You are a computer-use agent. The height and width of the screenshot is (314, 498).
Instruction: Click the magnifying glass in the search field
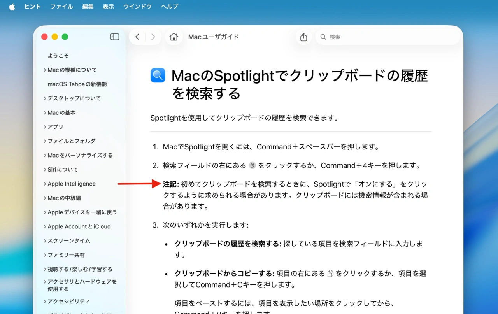tap(323, 37)
